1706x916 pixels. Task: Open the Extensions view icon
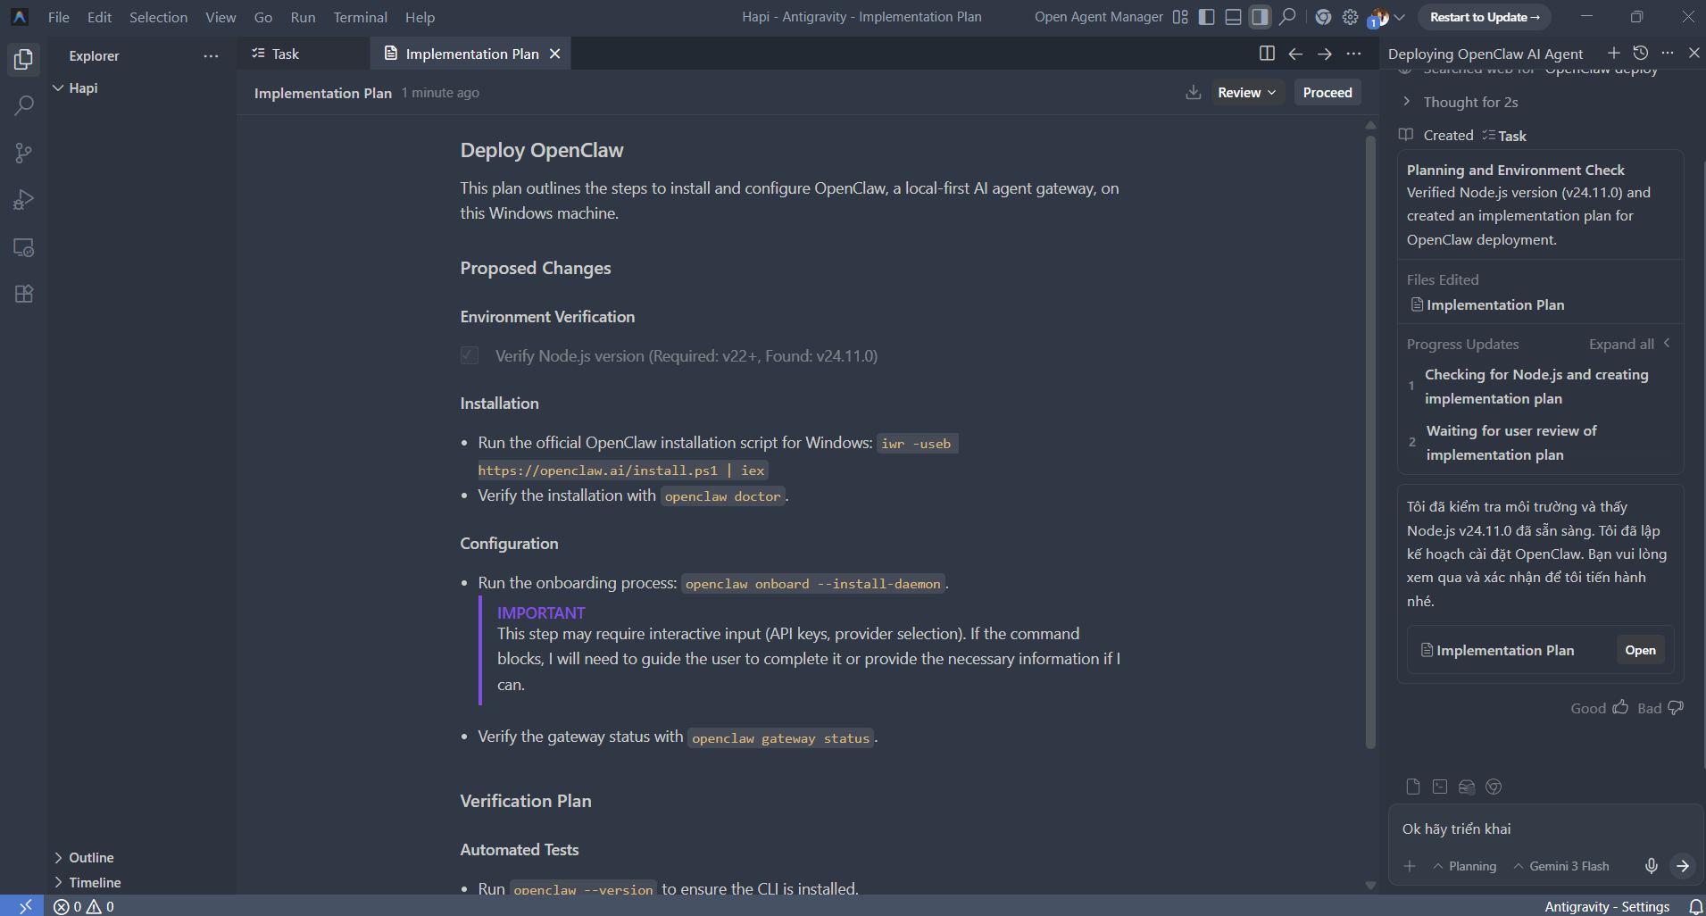[x=24, y=294]
